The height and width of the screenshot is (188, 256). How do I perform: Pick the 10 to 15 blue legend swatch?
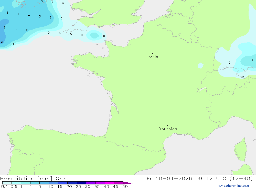[54, 183]
